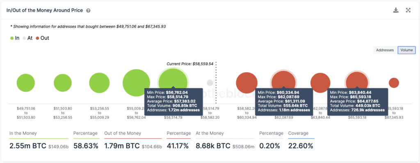Click the small red bubble for $65,593.18 range
This screenshot has height=163, width=420.
tap(394, 83)
